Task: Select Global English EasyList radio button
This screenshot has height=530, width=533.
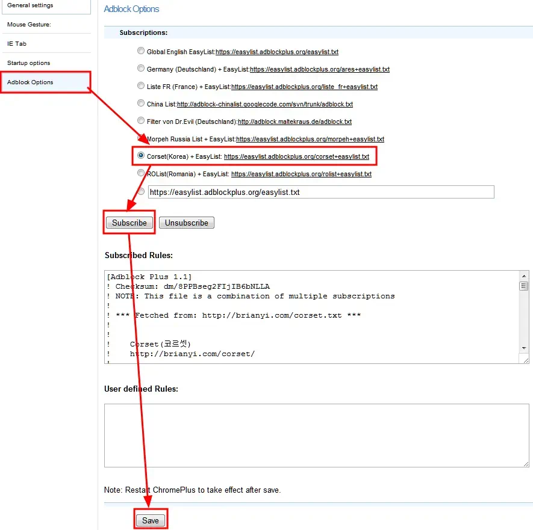Action: [141, 52]
